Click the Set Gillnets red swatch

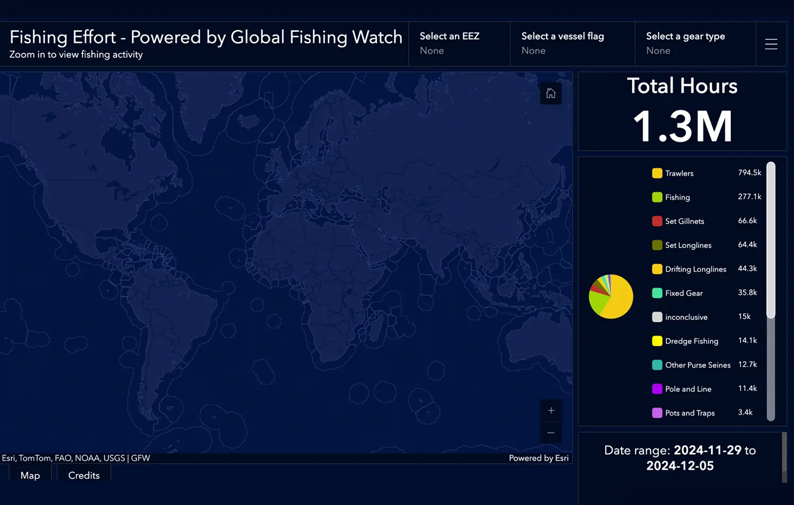[657, 221]
